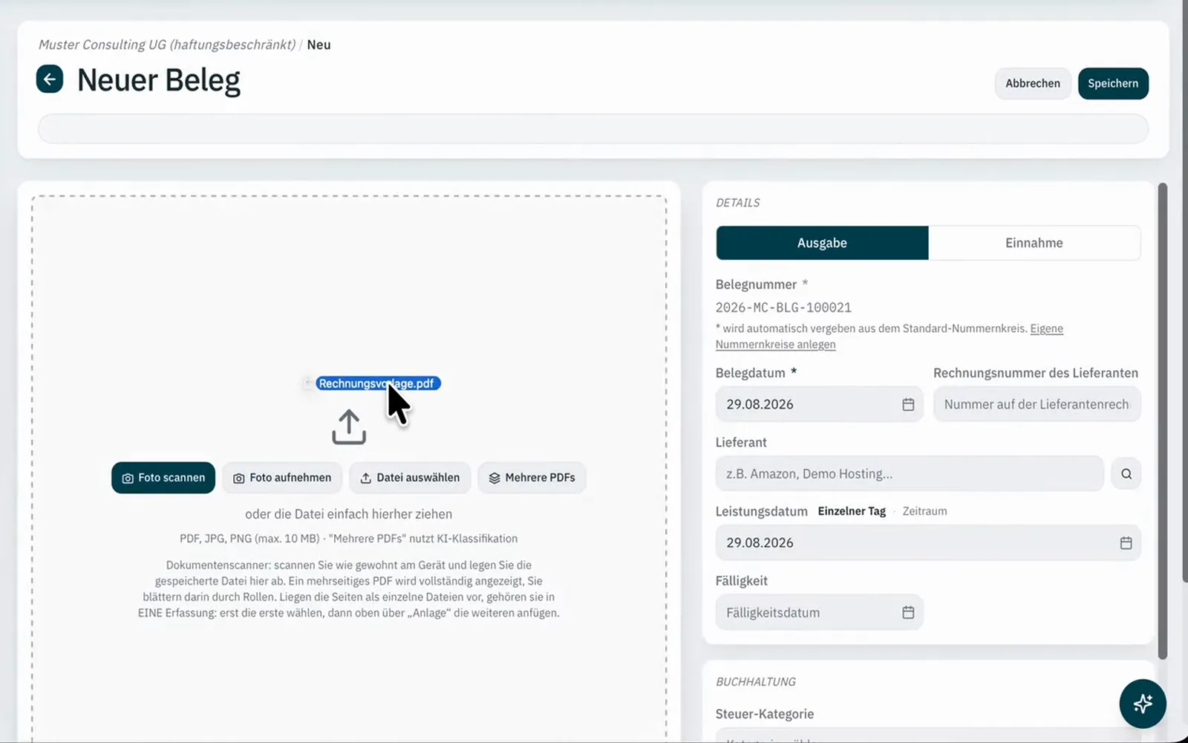Cancel with the Abbrechen button

[x=1033, y=83]
